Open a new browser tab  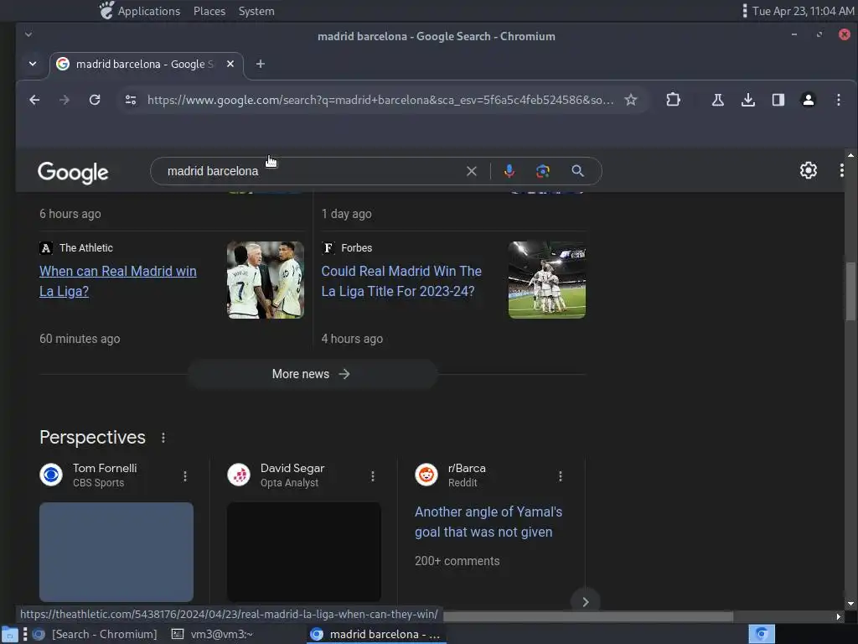pyautogui.click(x=261, y=64)
